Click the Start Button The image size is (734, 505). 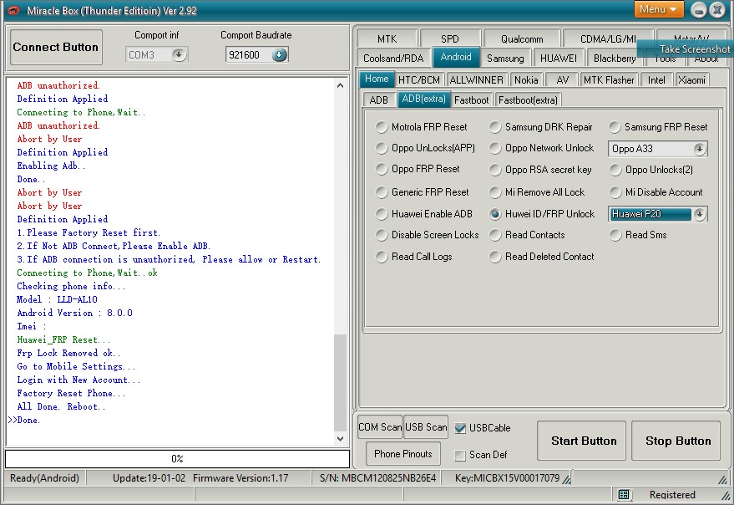pyautogui.click(x=583, y=441)
